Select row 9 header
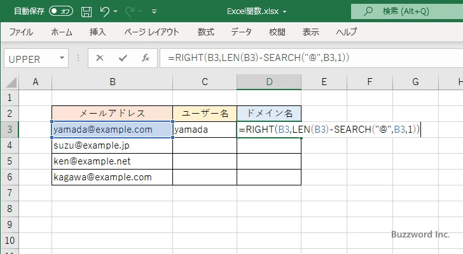 coord(10,225)
